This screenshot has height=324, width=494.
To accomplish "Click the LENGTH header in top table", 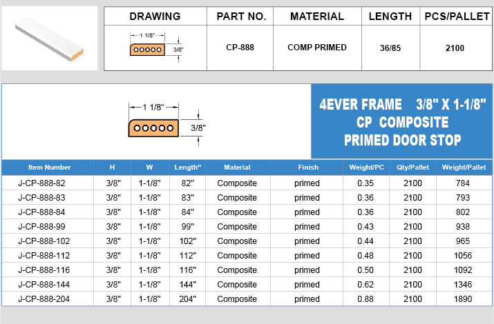I will (390, 17).
